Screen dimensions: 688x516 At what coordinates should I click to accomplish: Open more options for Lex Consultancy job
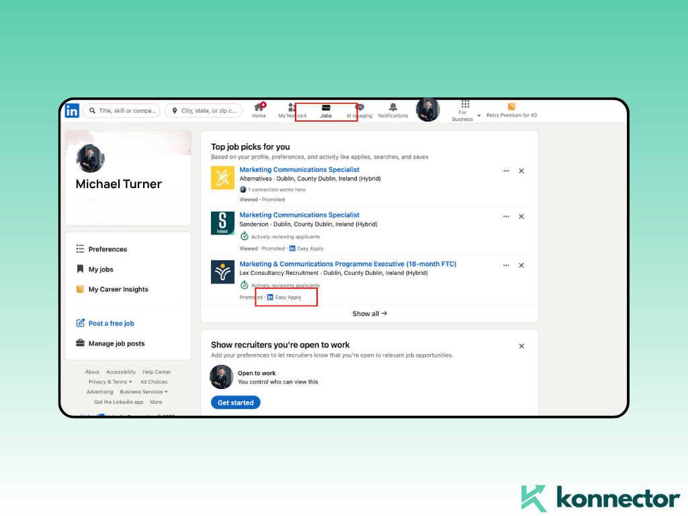[506, 265]
